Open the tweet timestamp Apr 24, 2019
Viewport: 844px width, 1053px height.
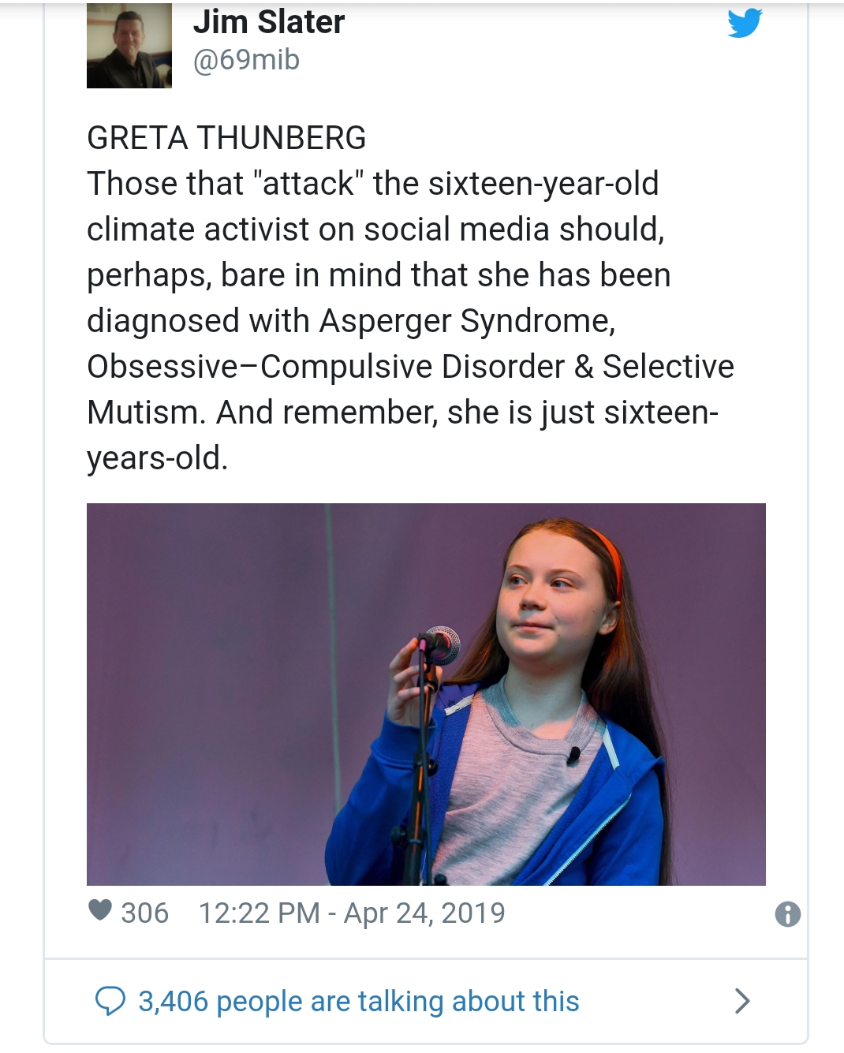tap(424, 913)
